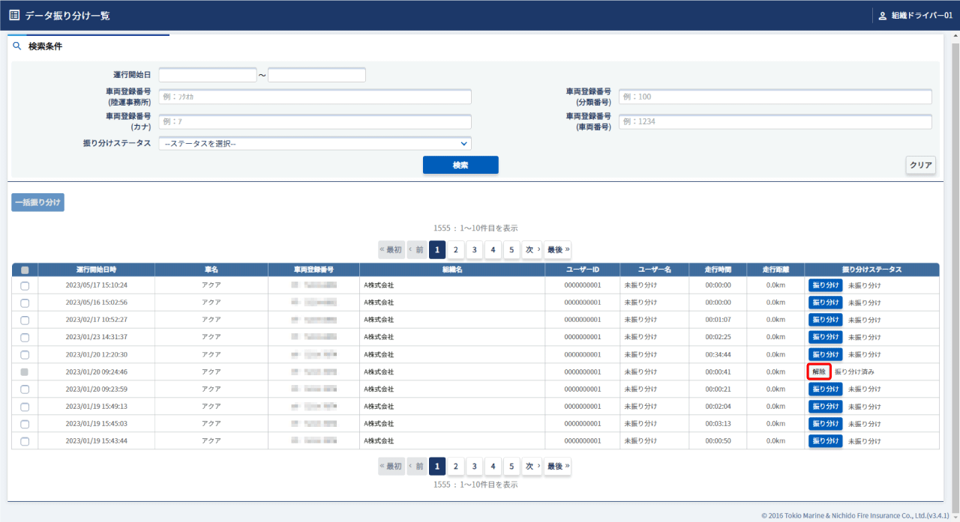Open the 運行開始日 start date picker
The image size is (960, 522).
tap(208, 75)
